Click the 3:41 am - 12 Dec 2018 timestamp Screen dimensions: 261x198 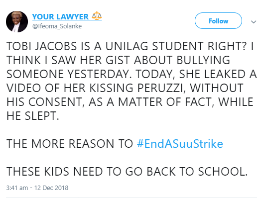[x=37, y=188]
